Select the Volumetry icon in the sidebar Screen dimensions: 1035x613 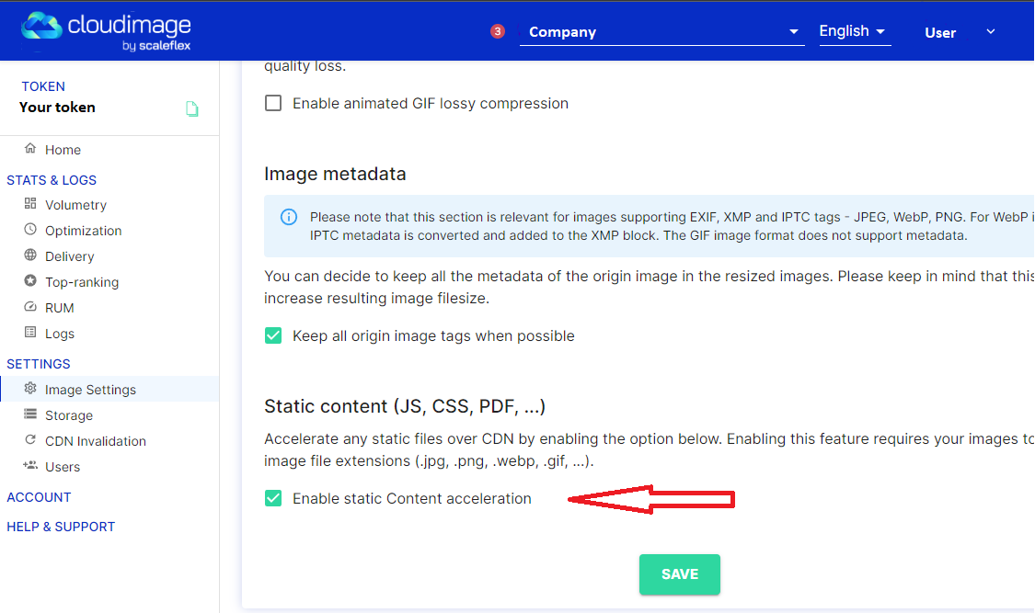30,204
